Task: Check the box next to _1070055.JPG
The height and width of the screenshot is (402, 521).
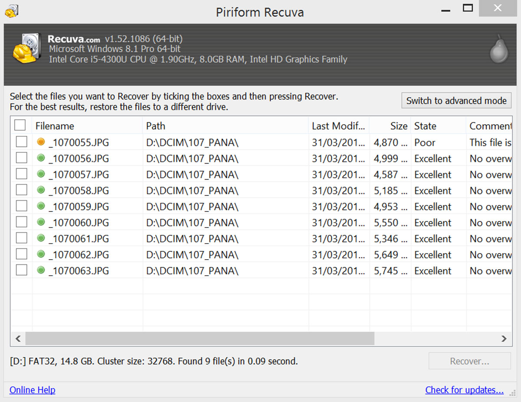Action: click(21, 142)
